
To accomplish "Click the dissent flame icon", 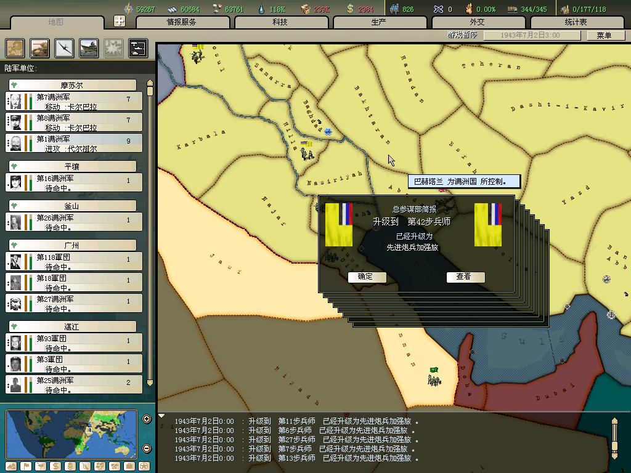I will (x=469, y=9).
